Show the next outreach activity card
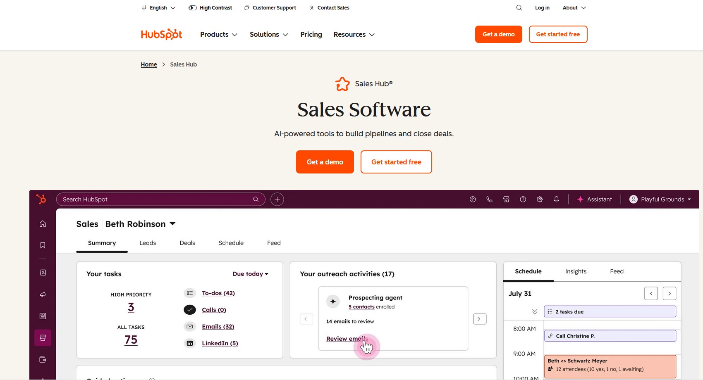The width and height of the screenshot is (703, 380). (480, 319)
